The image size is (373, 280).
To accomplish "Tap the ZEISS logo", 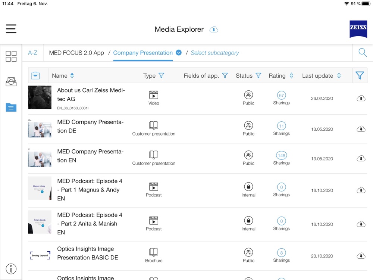I will coord(358,29).
